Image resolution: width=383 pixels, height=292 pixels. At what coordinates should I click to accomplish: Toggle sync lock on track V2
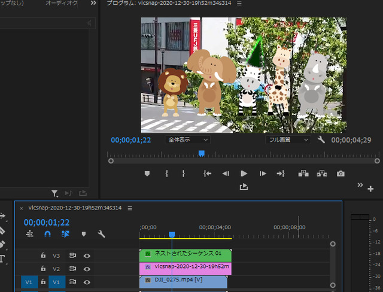(72, 269)
